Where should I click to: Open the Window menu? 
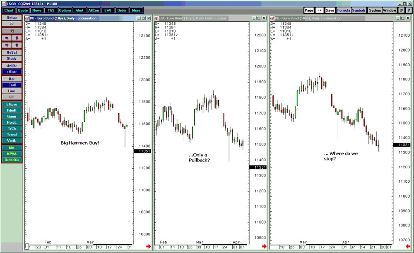(x=390, y=10)
